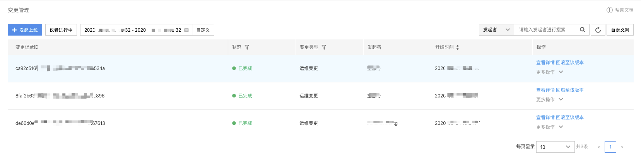
Task: Click 回滚至该版本 for de60d0e record
Action: pos(570,118)
